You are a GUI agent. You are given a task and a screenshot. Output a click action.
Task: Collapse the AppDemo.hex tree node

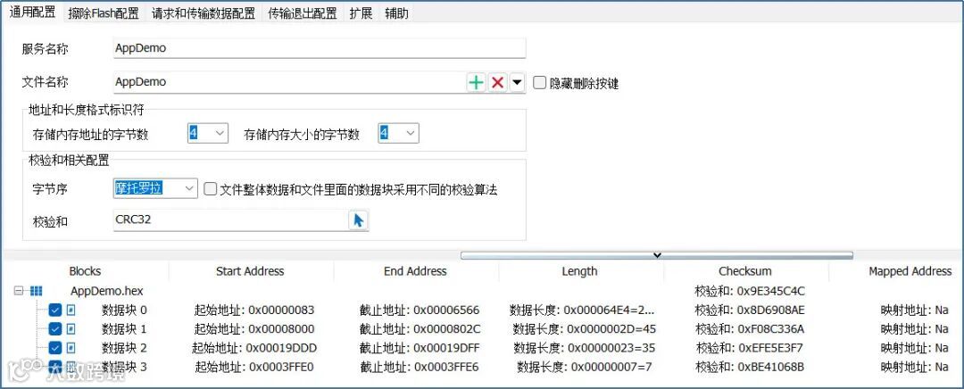tap(19, 291)
